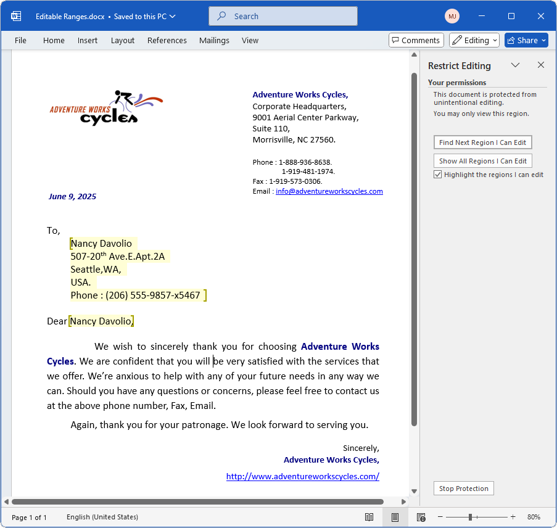Click the 80% zoom level indicator
Viewport: 557px width, 528px height.
pos(534,517)
